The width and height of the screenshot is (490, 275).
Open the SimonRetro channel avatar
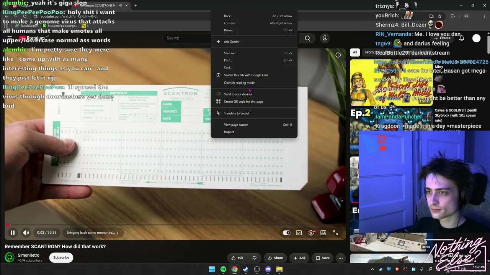(10, 257)
